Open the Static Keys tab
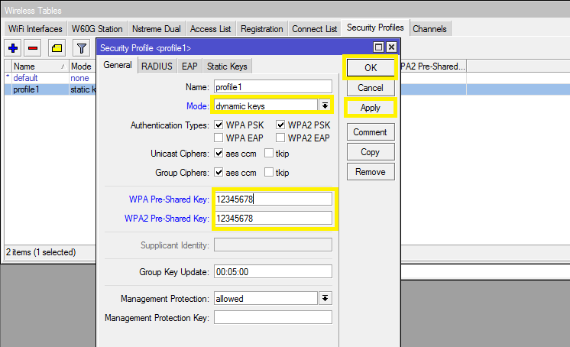Viewport: 570px width, 347px height. pos(227,66)
